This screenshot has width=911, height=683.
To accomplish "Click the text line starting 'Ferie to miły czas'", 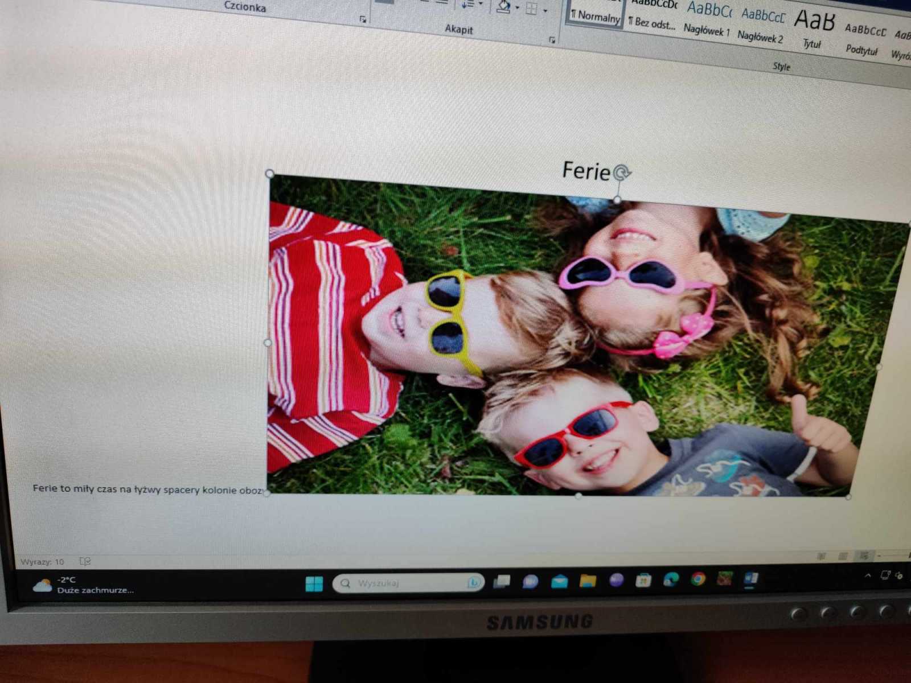I will [x=148, y=489].
